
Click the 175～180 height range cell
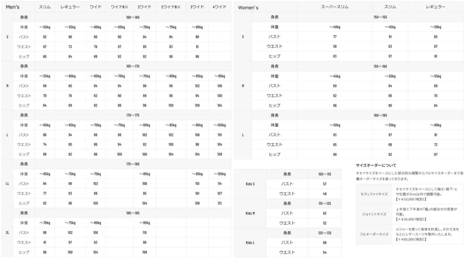pos(133,164)
